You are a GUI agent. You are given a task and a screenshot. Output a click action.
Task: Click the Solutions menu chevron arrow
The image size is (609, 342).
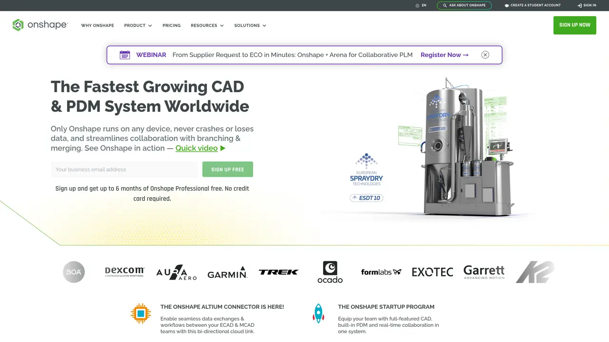pos(264,26)
